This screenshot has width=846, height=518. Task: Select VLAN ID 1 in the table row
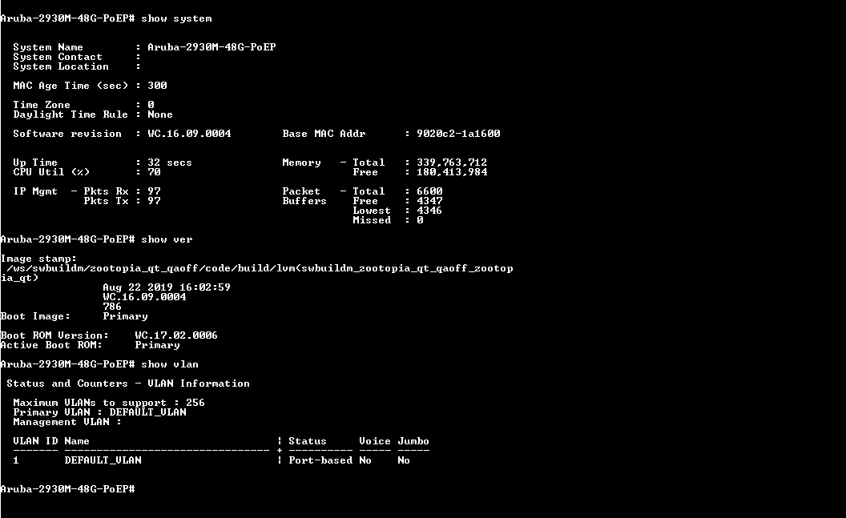tap(16, 461)
